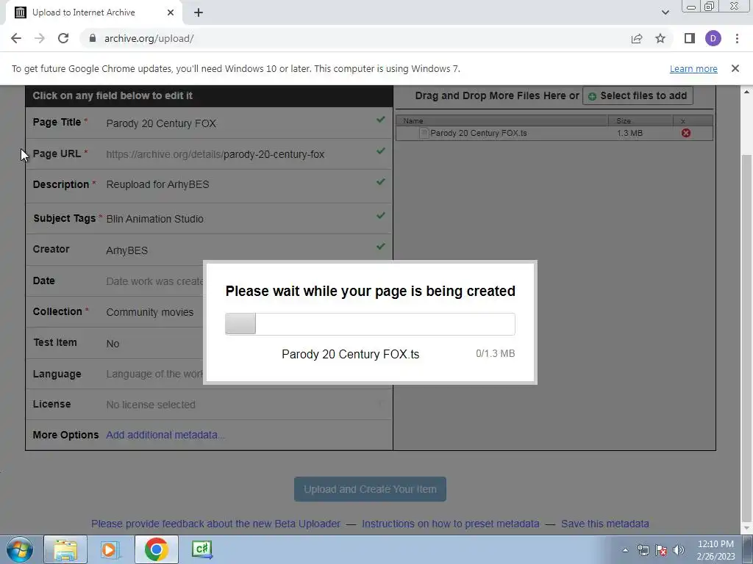Open the taskbar clock 12:10 PM
753x564 pixels.
coord(715,550)
